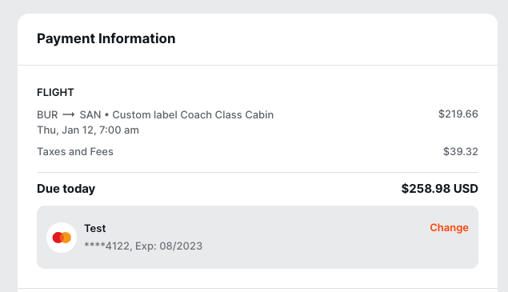Screen dimensions: 508x292
Task: Click the card number ending in 4122
Action: (107, 246)
